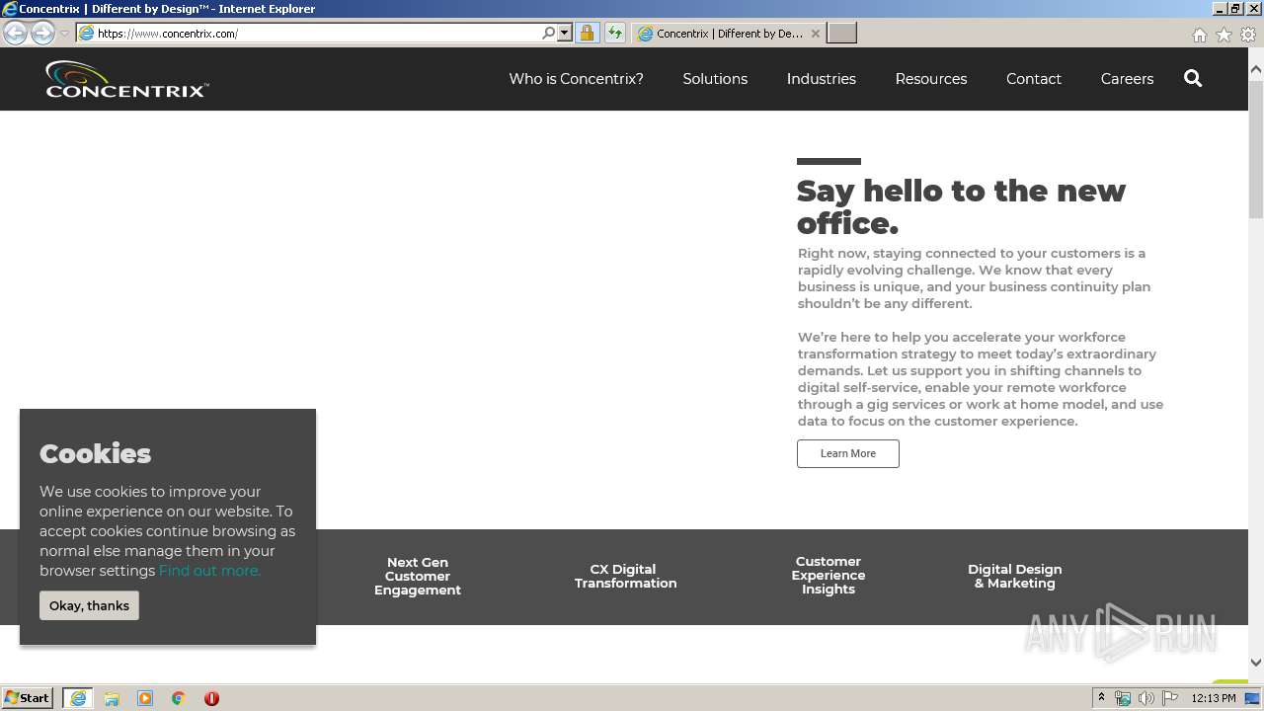Follow the Find out more cookies link
This screenshot has width=1264, height=711.
[209, 571]
